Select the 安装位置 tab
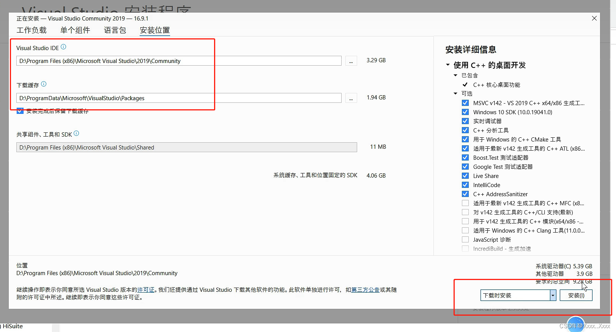The width and height of the screenshot is (616, 332). 155,30
